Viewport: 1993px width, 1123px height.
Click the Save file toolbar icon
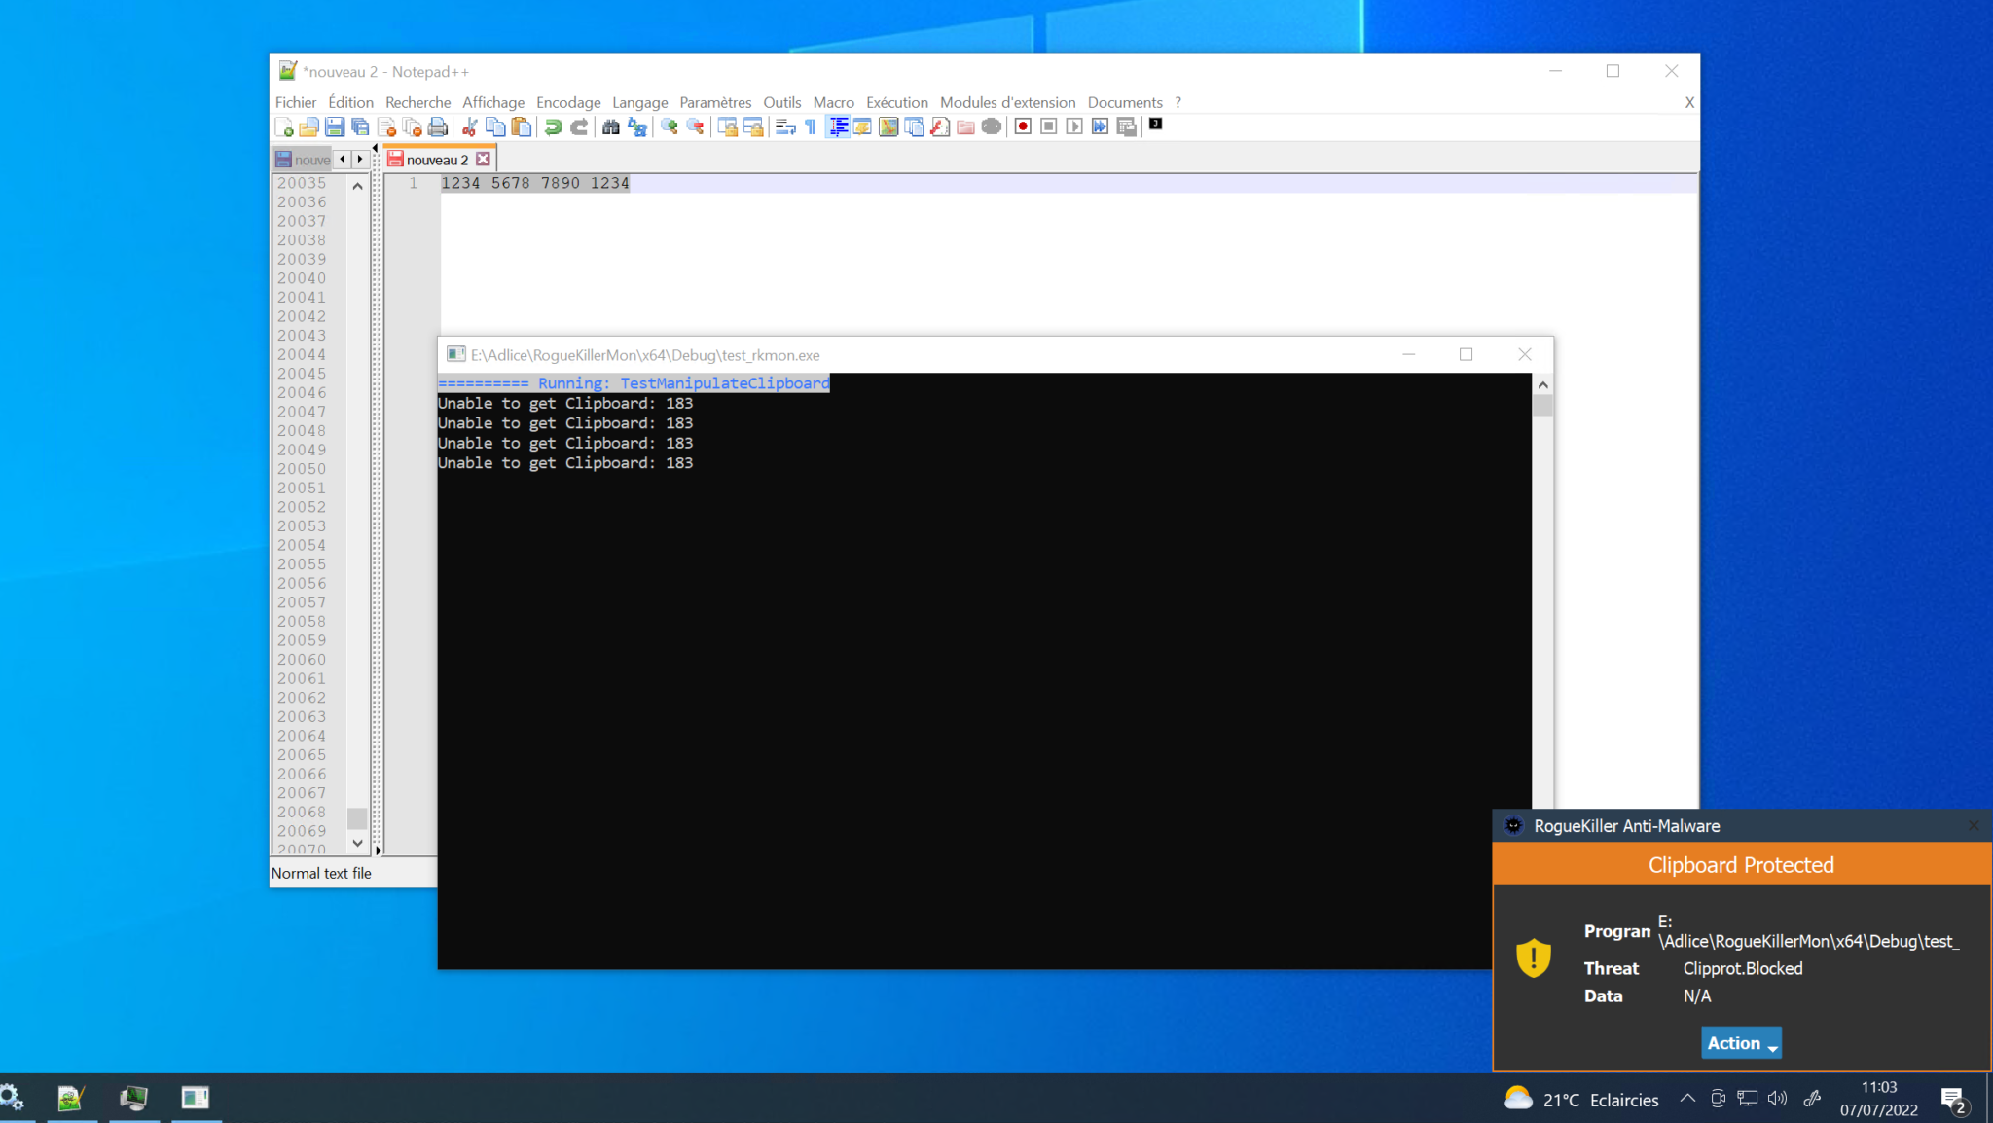tap(335, 127)
